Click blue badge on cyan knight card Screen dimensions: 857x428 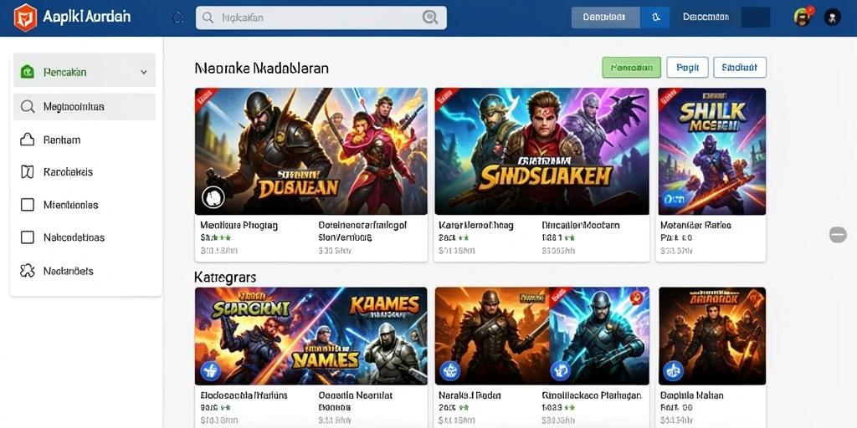[560, 370]
